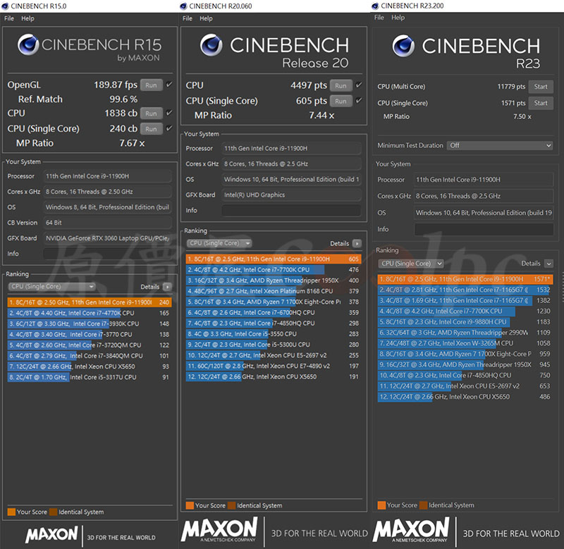Toggle the CPU (Single Core) checkbox in R15
The height and width of the screenshot is (549, 564).
coord(168,128)
